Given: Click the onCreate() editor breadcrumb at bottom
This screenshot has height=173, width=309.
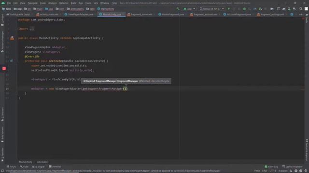Looking at the screenshot, I should point(42,162).
